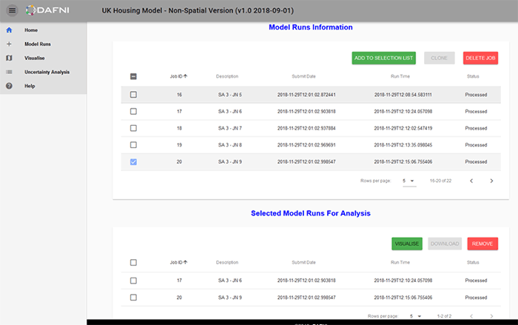Viewport: 518px width, 325px height.
Task: Toggle the hamburger menu button
Action: [11, 10]
